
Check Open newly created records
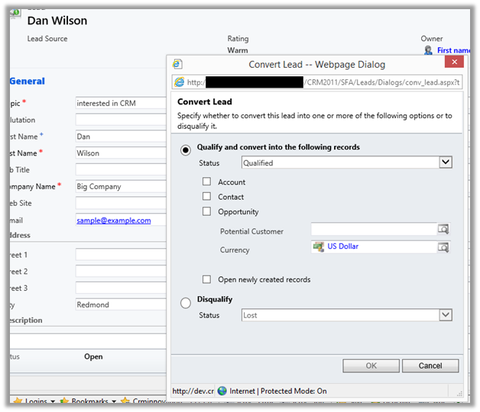pyautogui.click(x=207, y=280)
